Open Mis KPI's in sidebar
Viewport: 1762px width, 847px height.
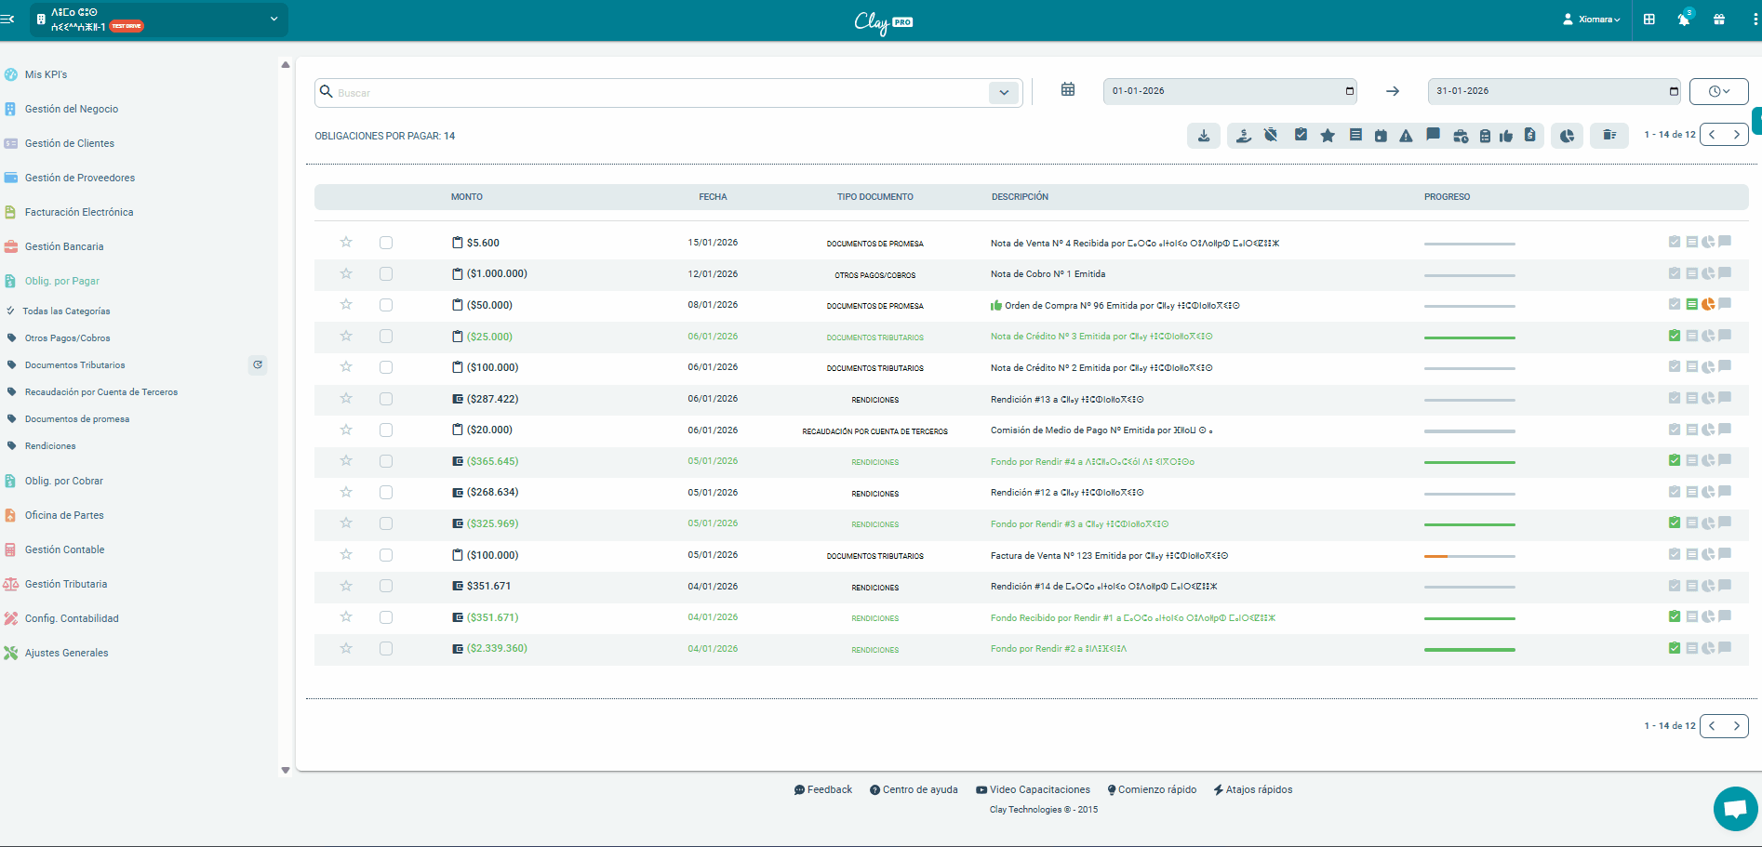(46, 74)
